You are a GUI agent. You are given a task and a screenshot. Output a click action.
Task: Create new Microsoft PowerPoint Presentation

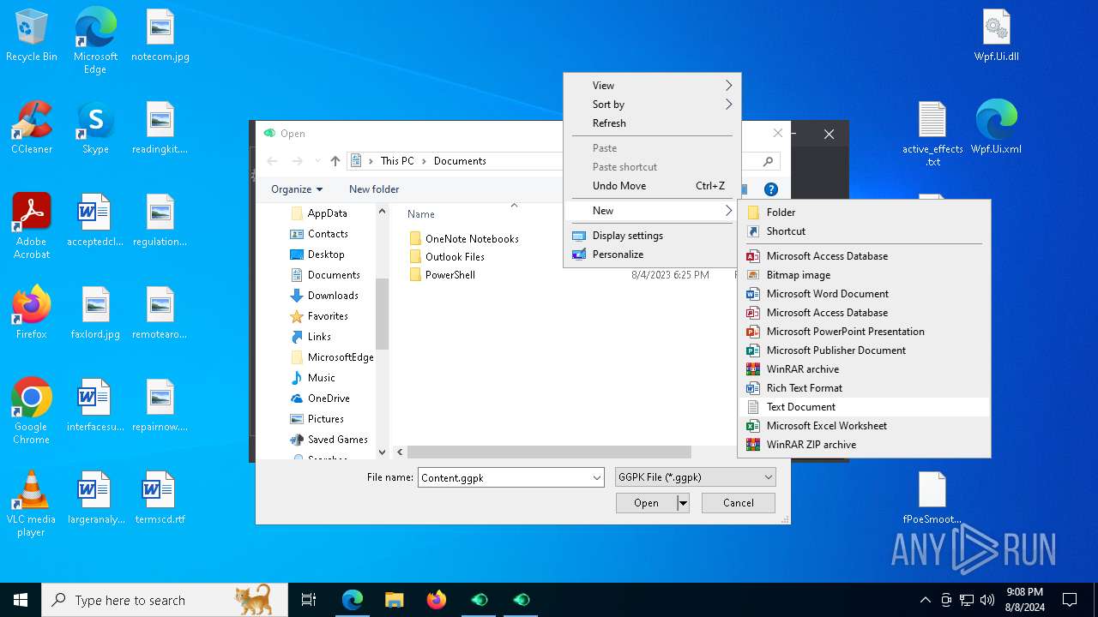[865, 332]
